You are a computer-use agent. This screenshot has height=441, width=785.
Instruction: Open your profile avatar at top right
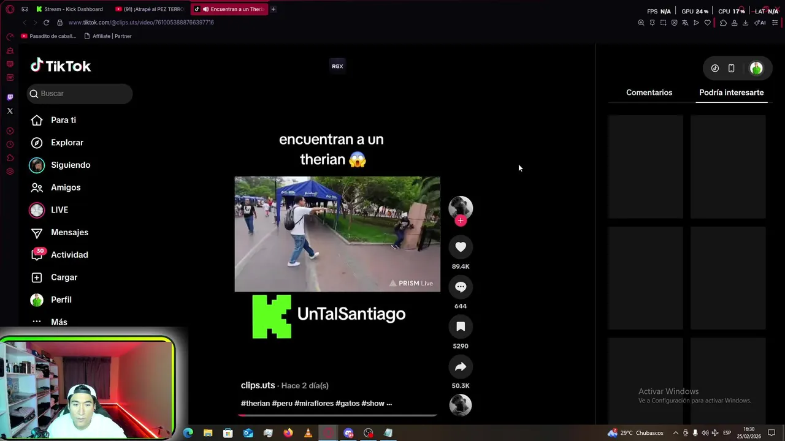pyautogui.click(x=756, y=68)
